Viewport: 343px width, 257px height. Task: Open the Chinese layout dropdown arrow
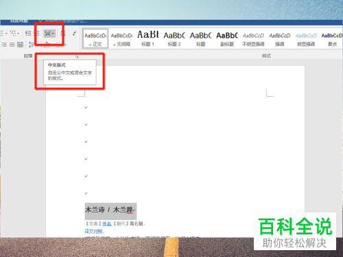click(x=53, y=34)
